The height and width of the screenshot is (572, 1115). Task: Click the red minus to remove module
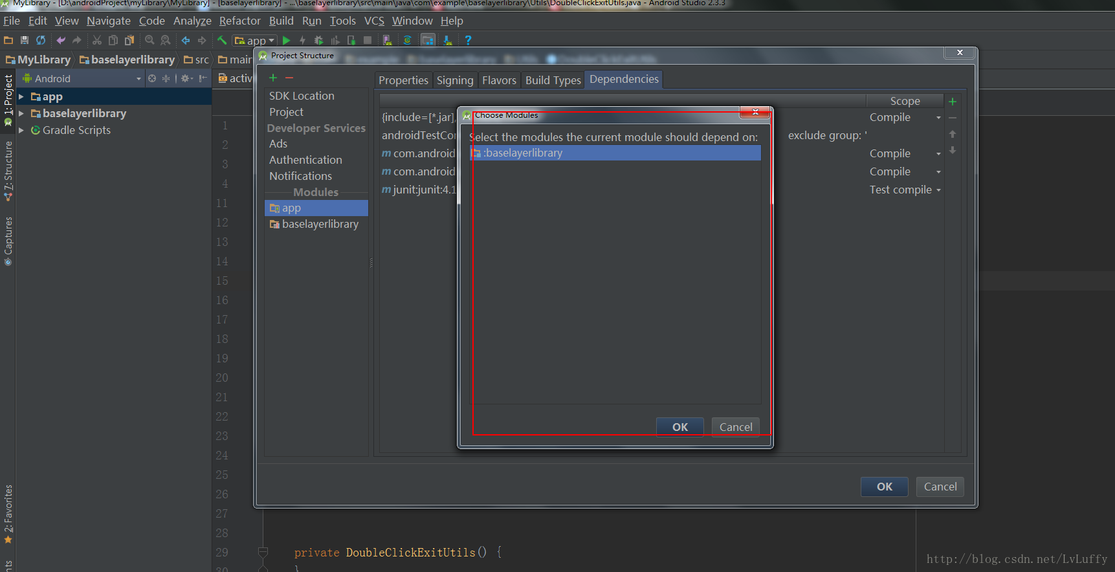point(289,78)
